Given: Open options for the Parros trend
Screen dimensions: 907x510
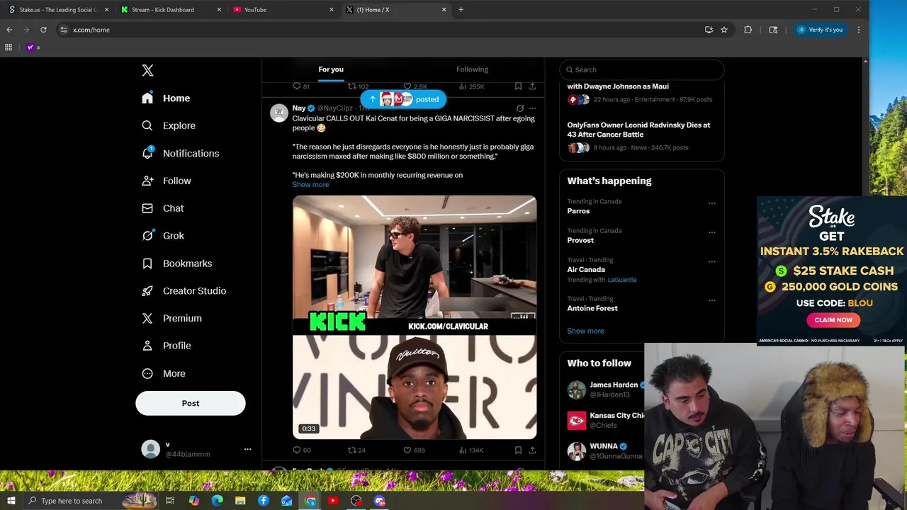Looking at the screenshot, I should 712,203.
